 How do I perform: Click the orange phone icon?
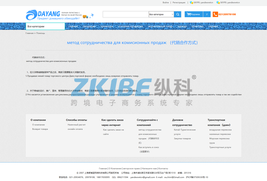click(215, 14)
